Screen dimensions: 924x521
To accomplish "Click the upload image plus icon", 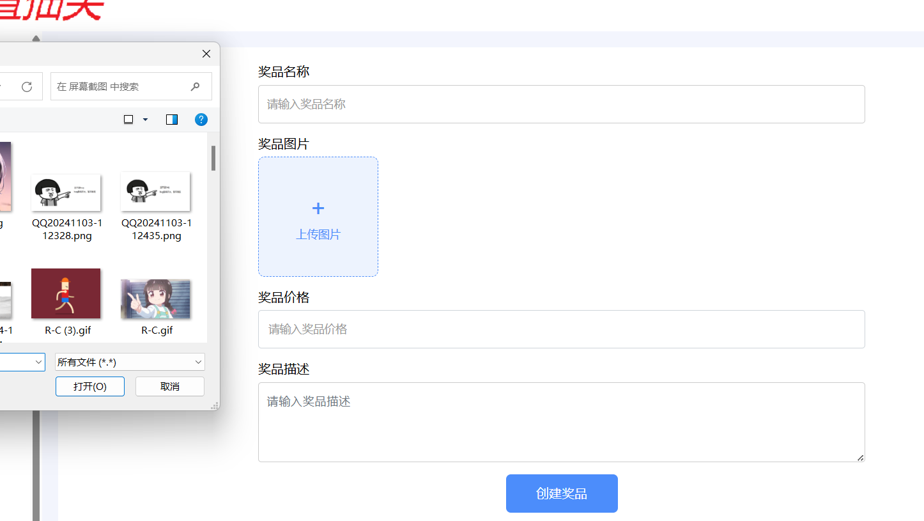I will pyautogui.click(x=318, y=208).
